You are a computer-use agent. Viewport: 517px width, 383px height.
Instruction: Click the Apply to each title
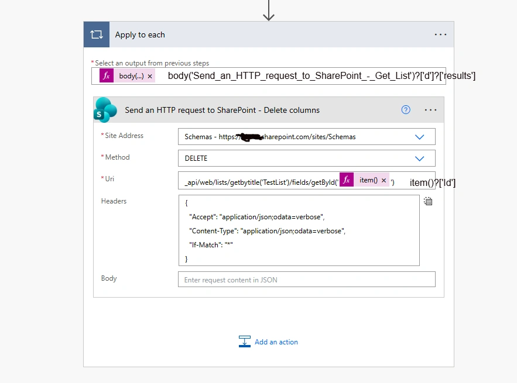coord(140,34)
